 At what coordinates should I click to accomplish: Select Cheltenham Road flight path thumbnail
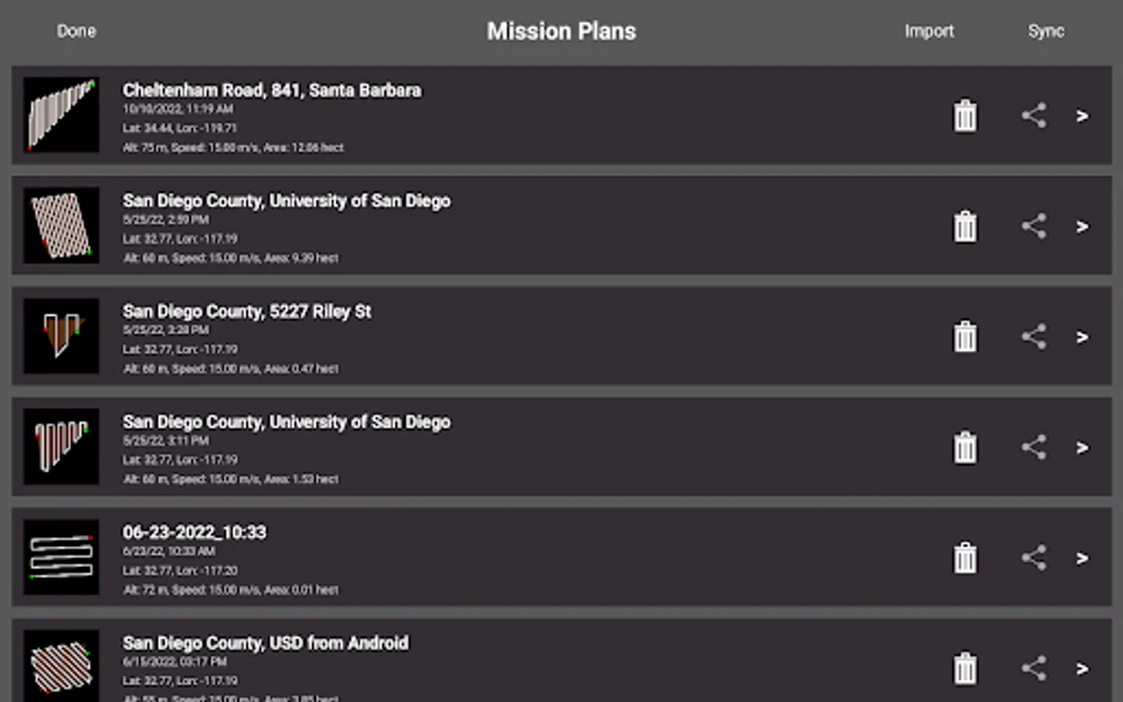61,115
